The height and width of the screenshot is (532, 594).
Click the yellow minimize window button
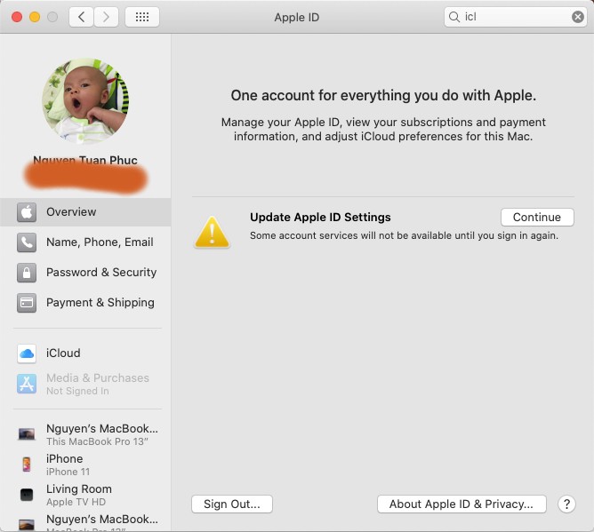point(35,17)
